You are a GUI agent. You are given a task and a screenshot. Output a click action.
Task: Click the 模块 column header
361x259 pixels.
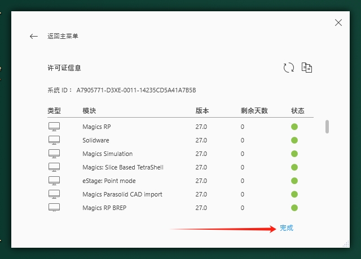click(x=89, y=111)
